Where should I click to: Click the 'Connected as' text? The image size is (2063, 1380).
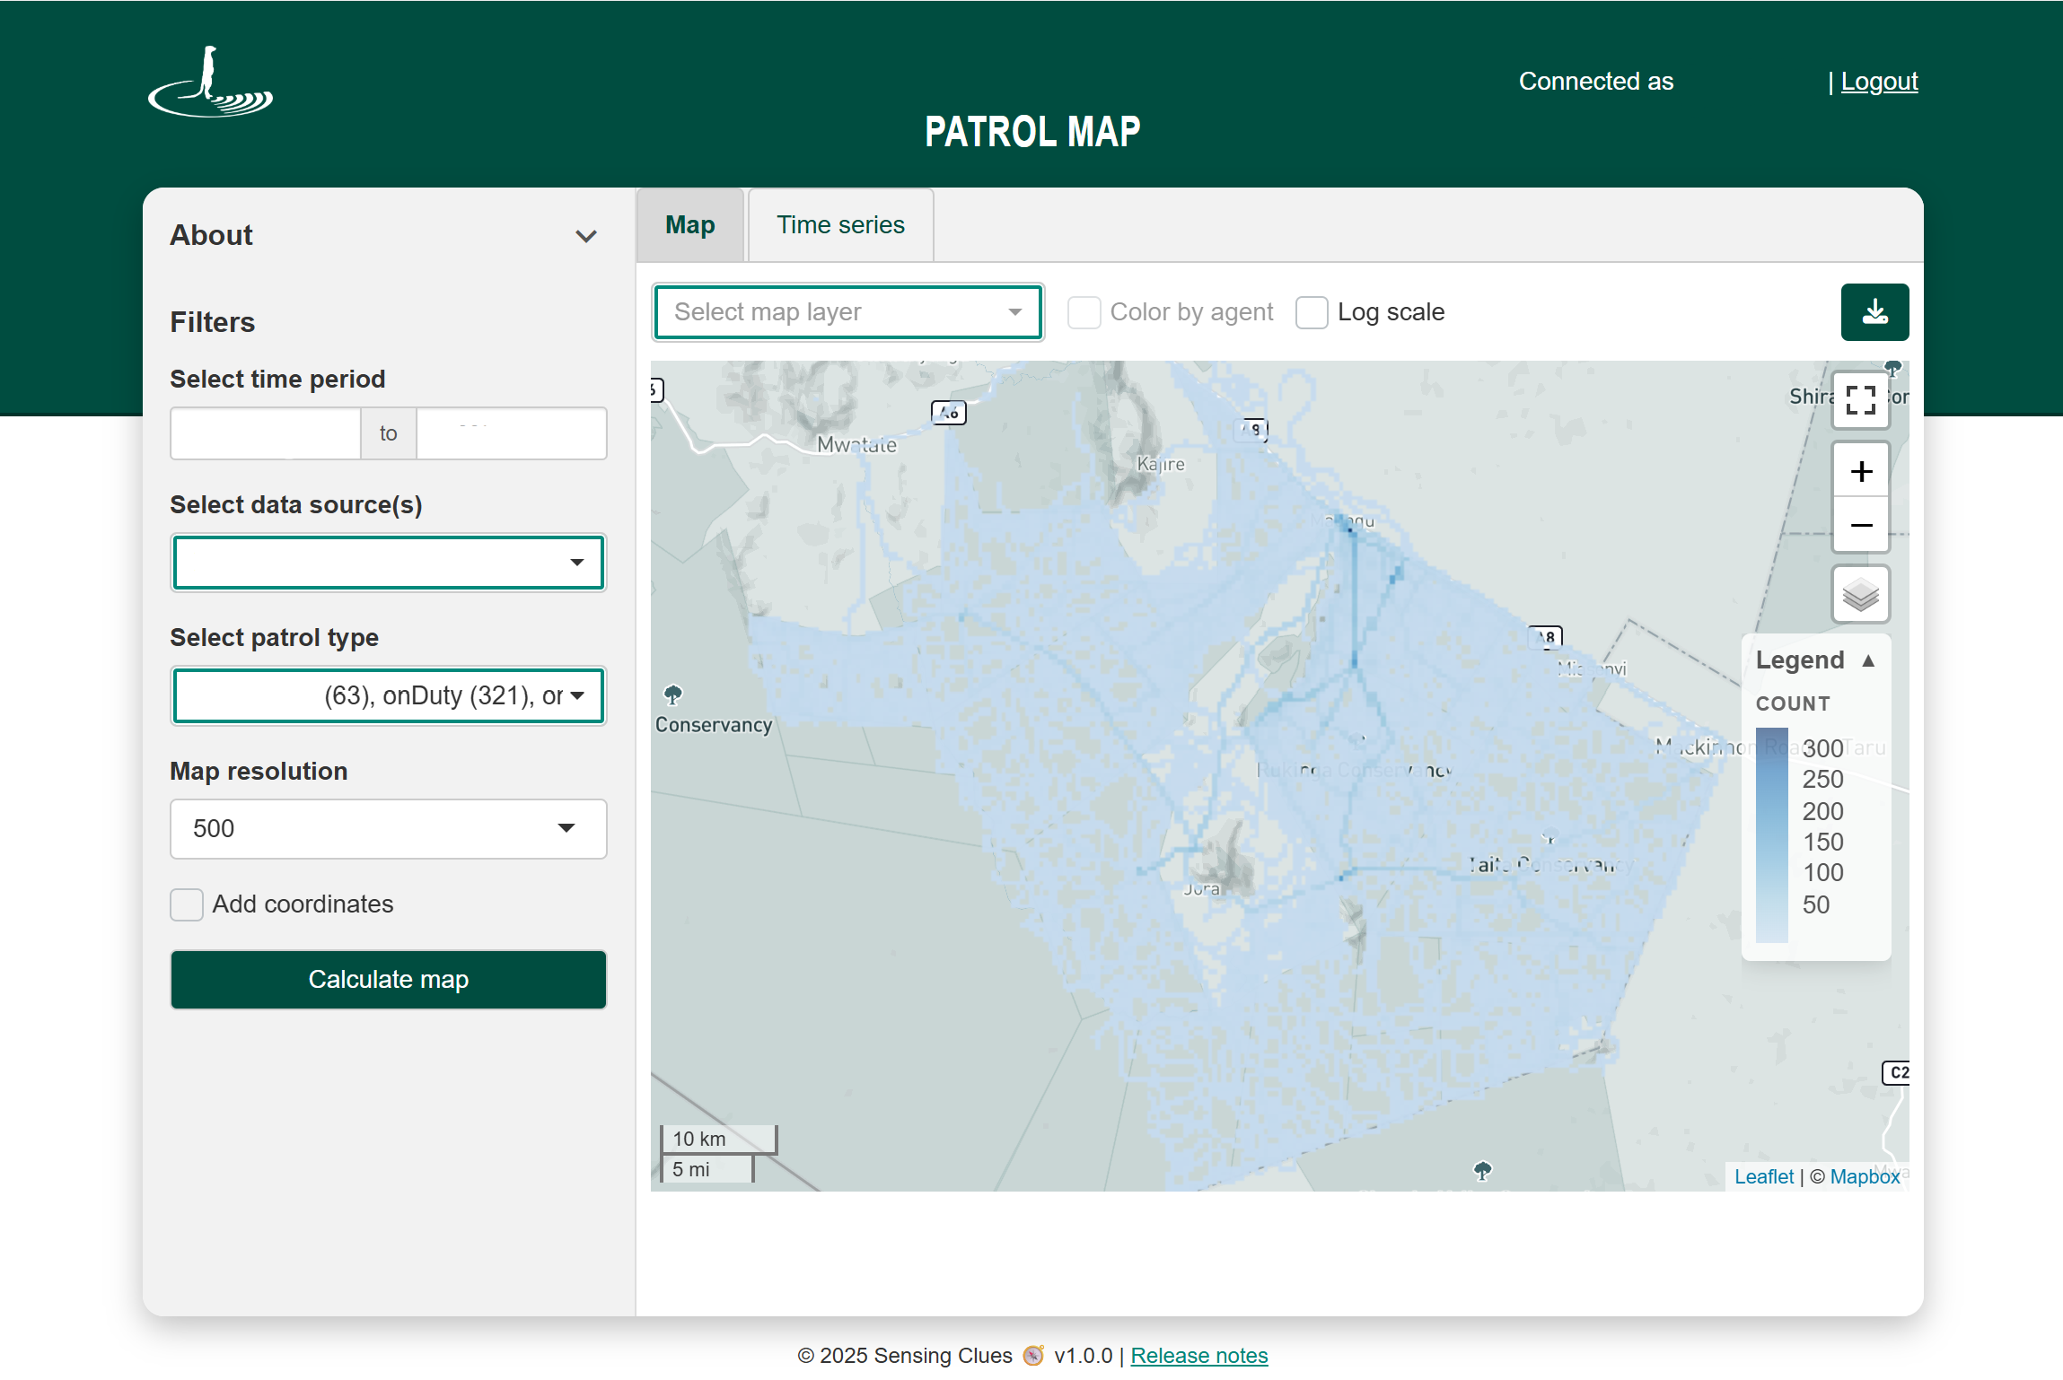click(1595, 82)
